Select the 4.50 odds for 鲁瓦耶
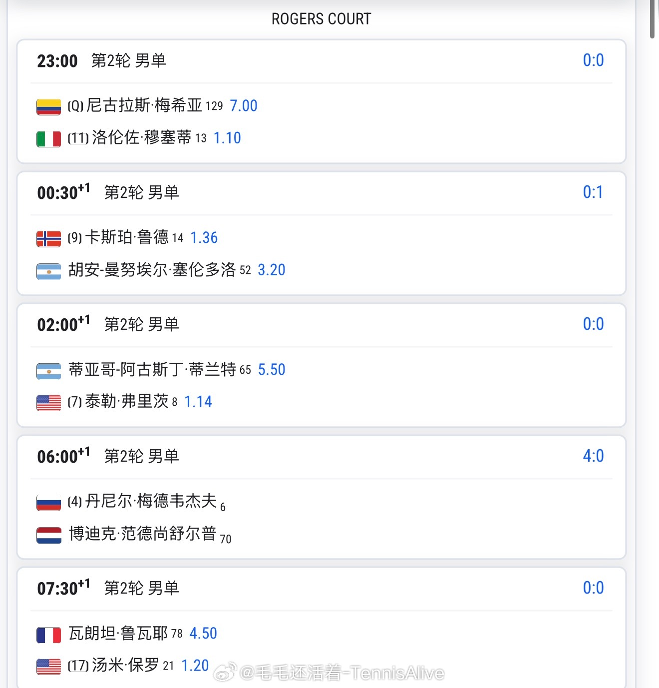Image resolution: width=659 pixels, height=688 pixels. pyautogui.click(x=203, y=634)
